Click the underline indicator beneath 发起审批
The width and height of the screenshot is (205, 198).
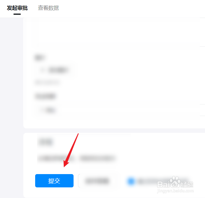tap(17, 14)
